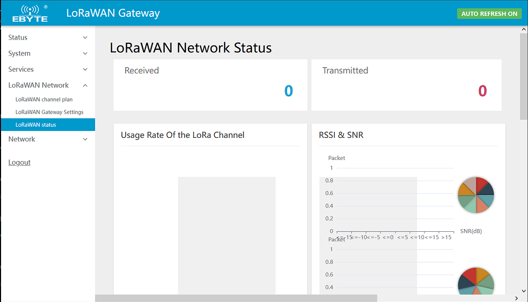
Task: Click the Transmitted packet count value
Action: pos(482,91)
